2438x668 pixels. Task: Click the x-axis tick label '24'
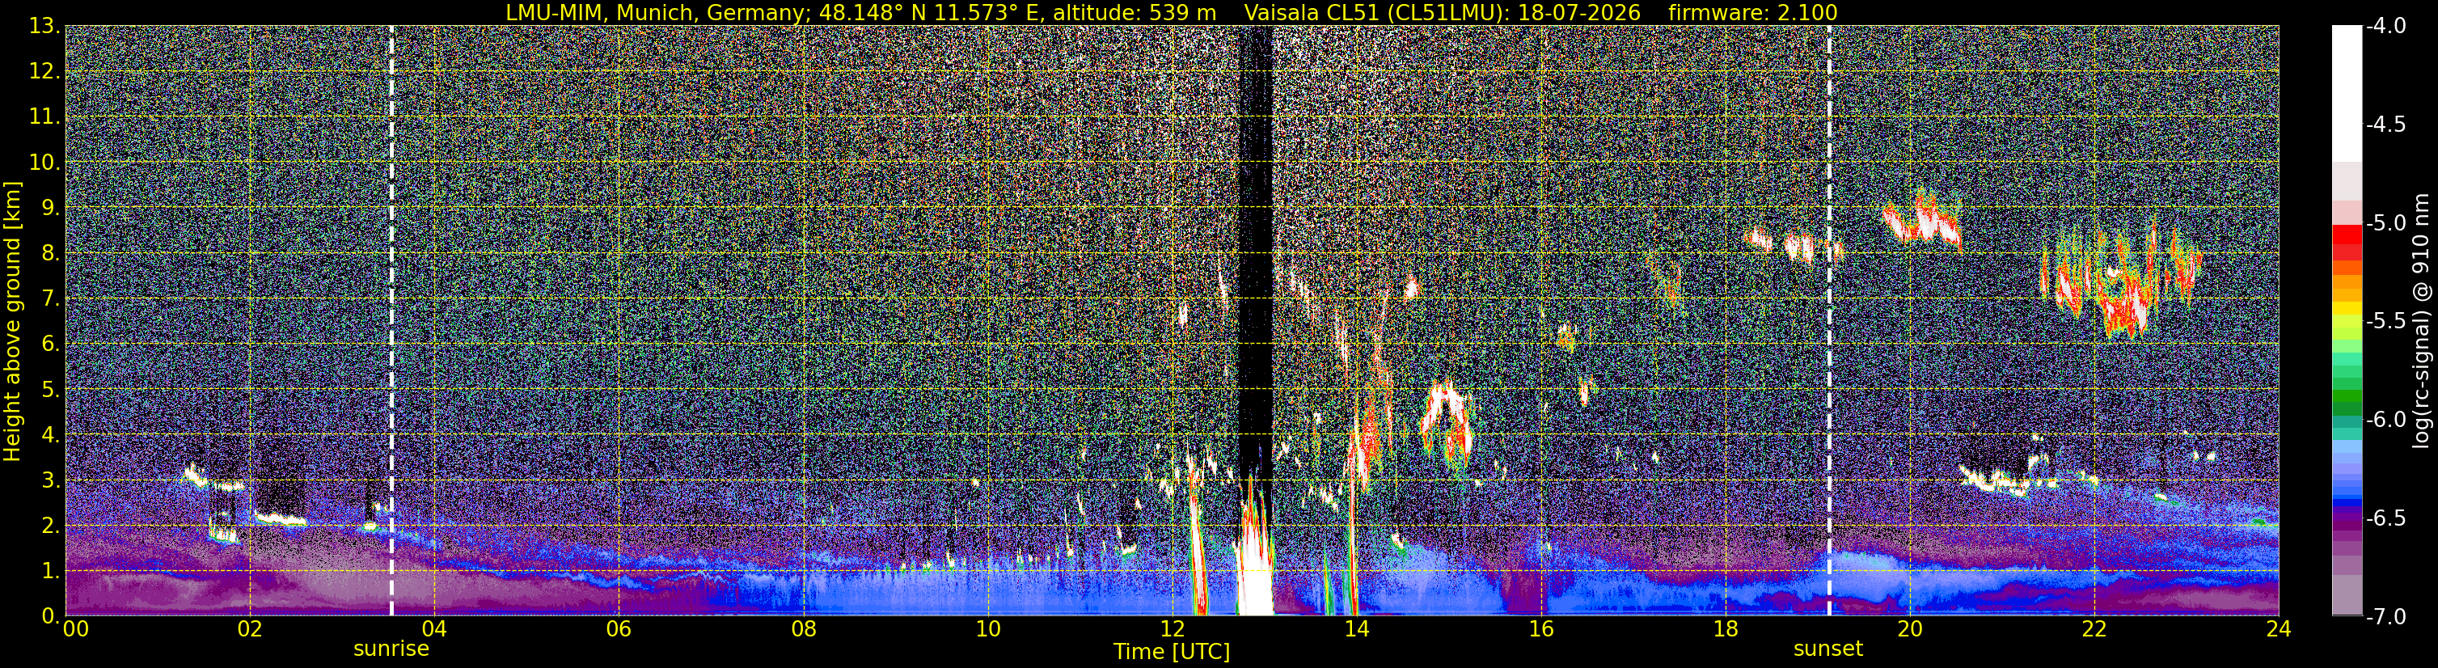tap(2279, 629)
